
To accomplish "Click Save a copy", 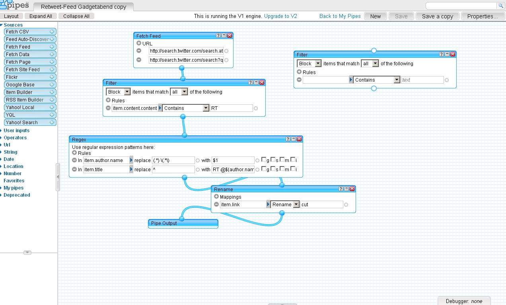I will tap(437, 16).
